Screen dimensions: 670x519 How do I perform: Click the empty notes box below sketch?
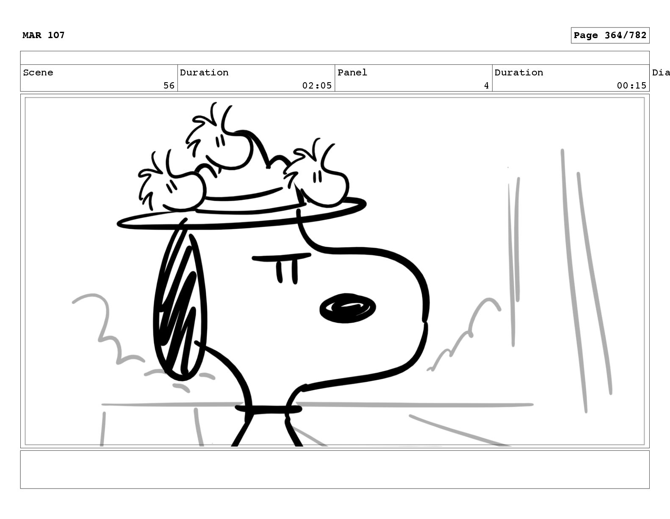[335, 469]
